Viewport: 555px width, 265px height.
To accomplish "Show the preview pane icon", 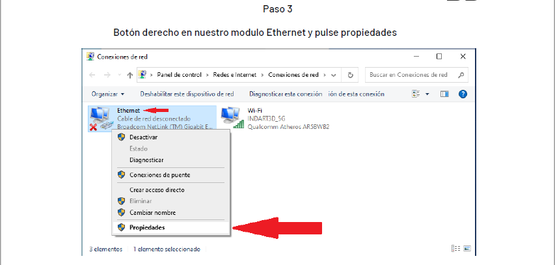I will click(444, 94).
